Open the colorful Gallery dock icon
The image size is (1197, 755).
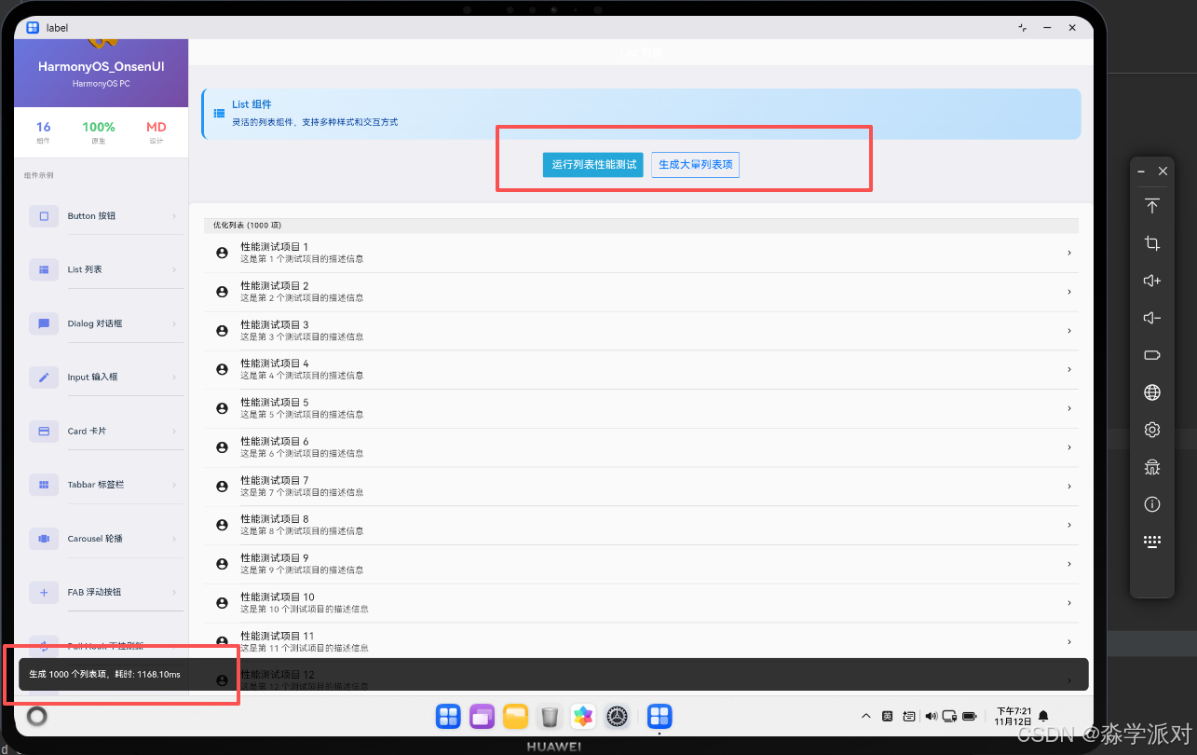(x=583, y=716)
